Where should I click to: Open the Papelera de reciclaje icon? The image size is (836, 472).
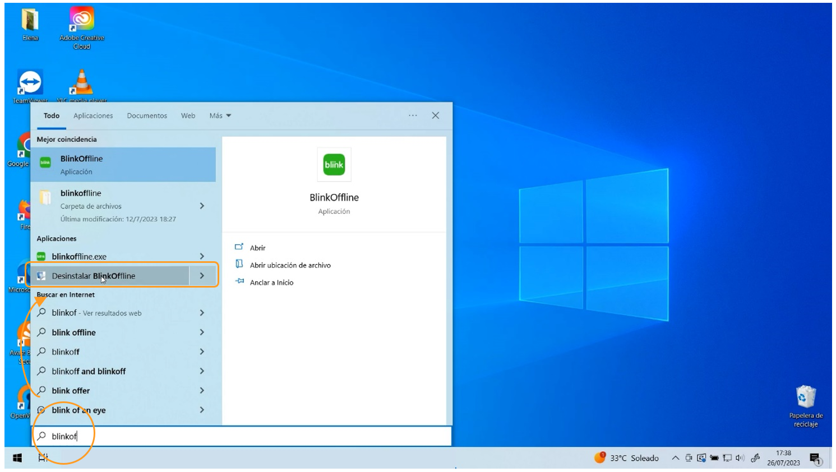coord(806,397)
